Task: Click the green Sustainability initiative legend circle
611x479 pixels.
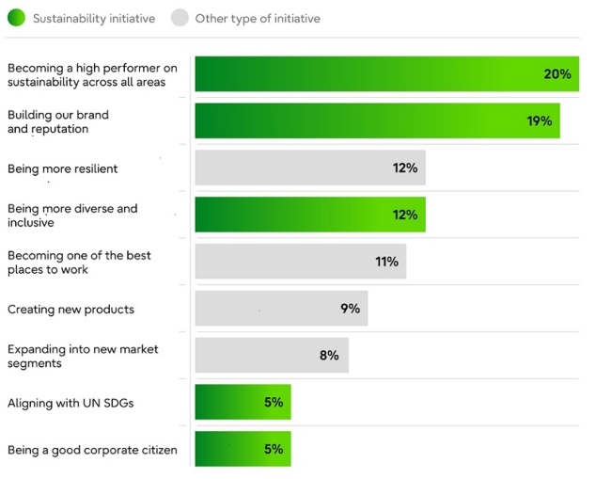Action: click(16, 18)
